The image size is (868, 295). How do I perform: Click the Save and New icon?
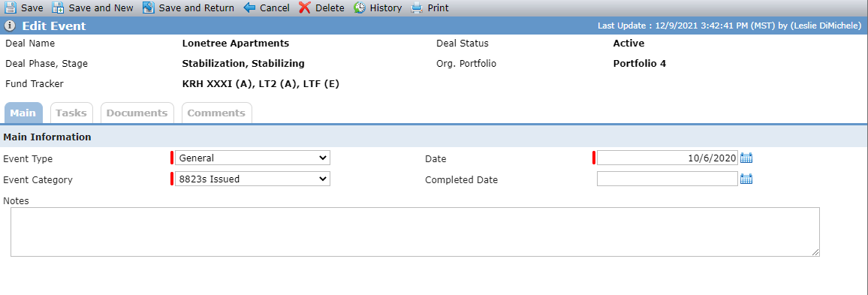(x=58, y=8)
